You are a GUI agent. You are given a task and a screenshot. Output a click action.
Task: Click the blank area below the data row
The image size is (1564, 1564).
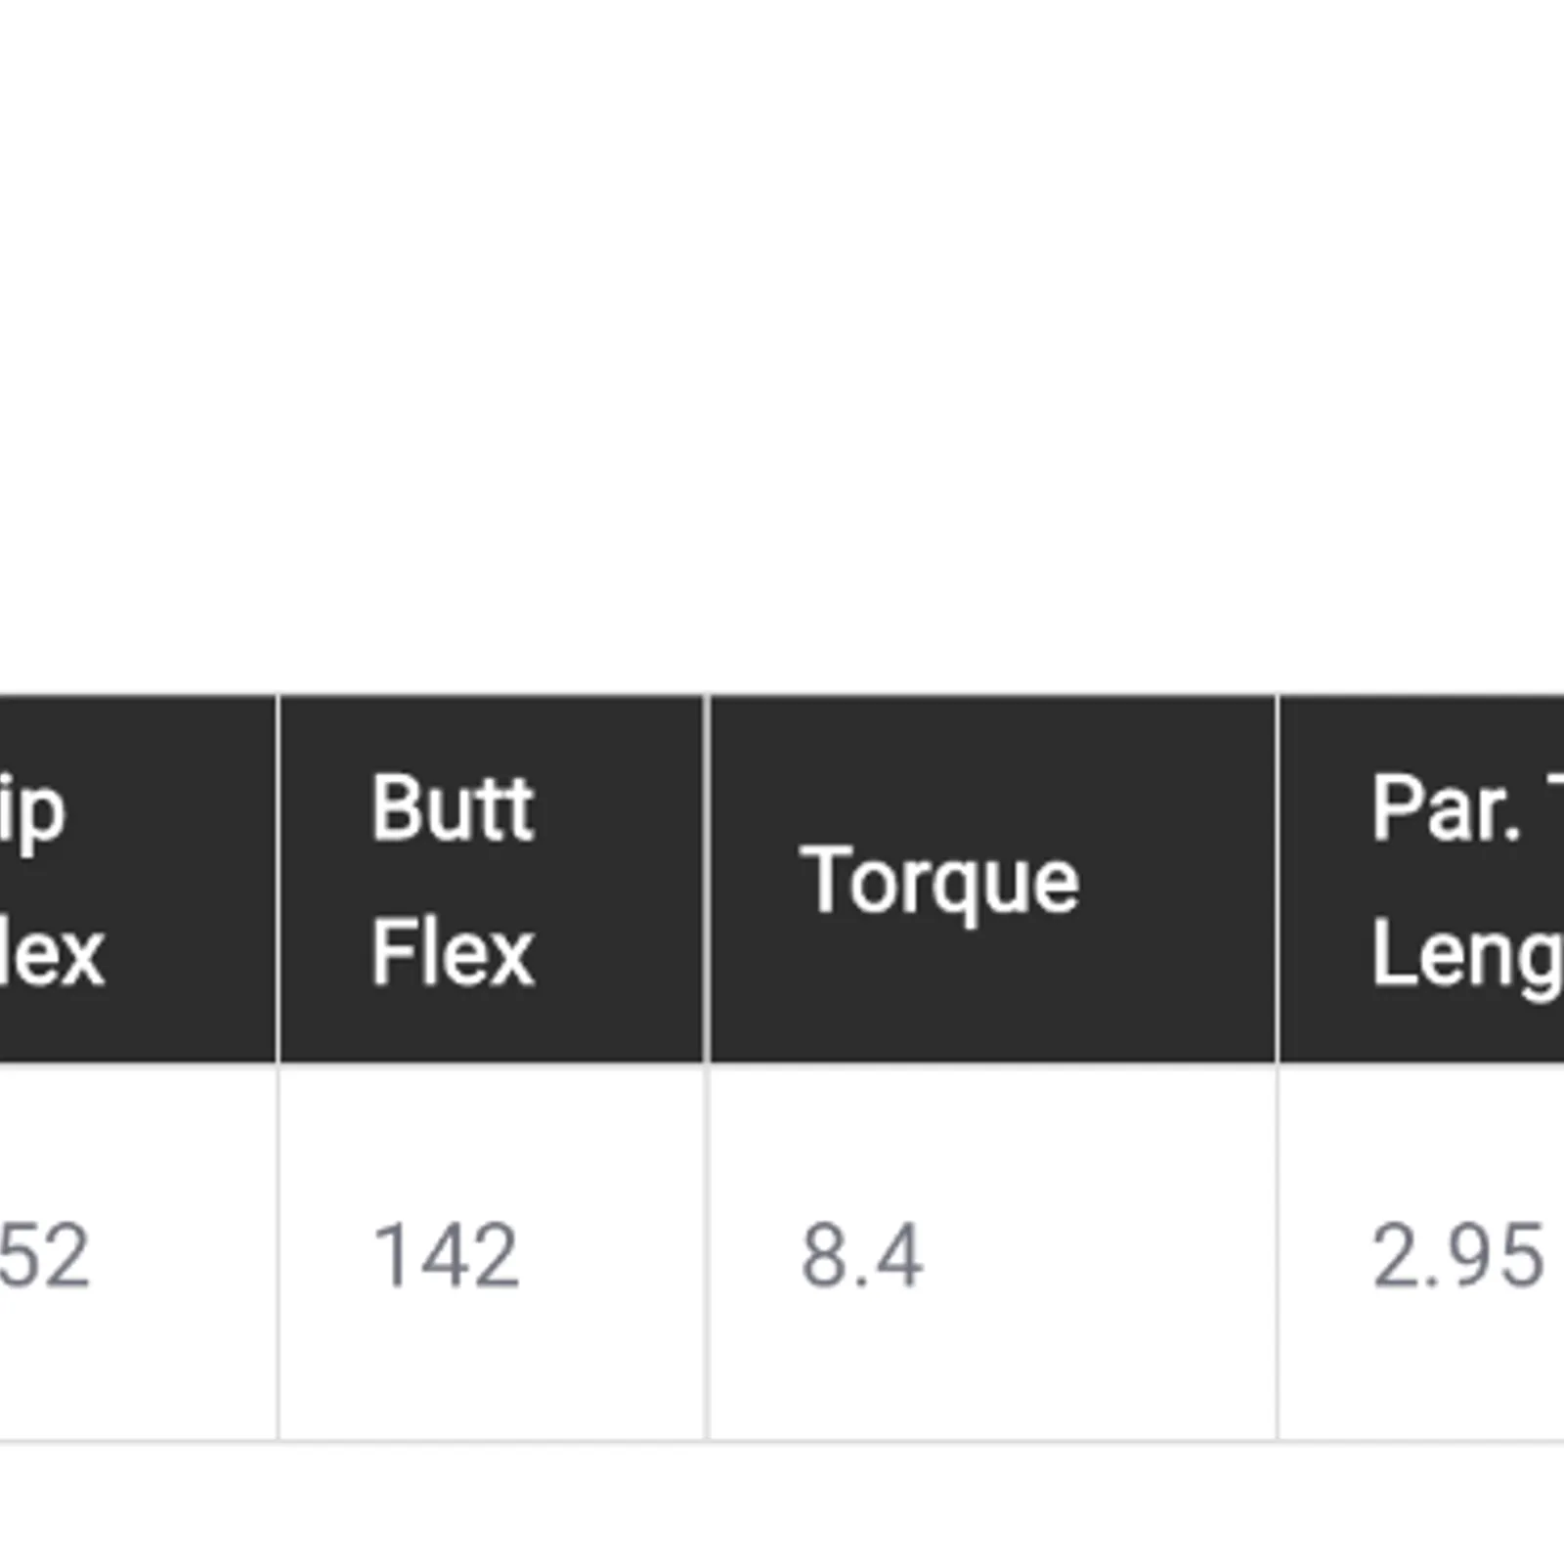782,1505
